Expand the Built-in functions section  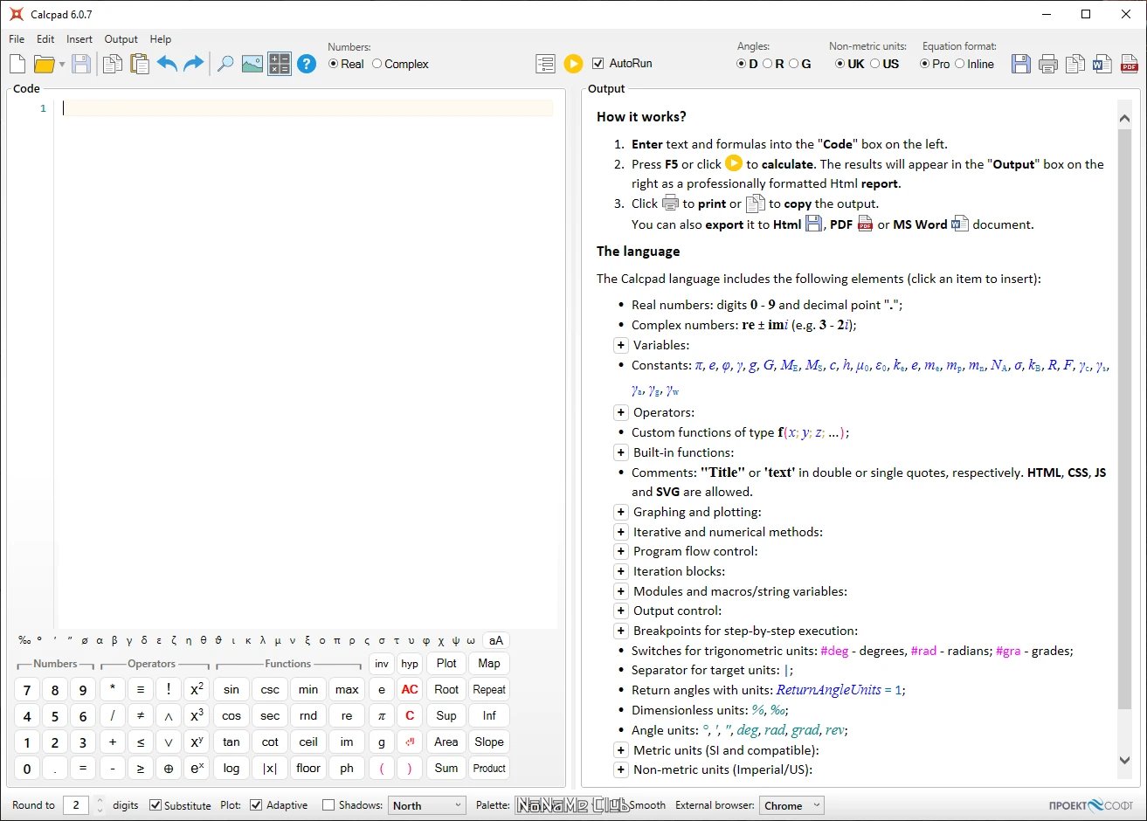[620, 452]
